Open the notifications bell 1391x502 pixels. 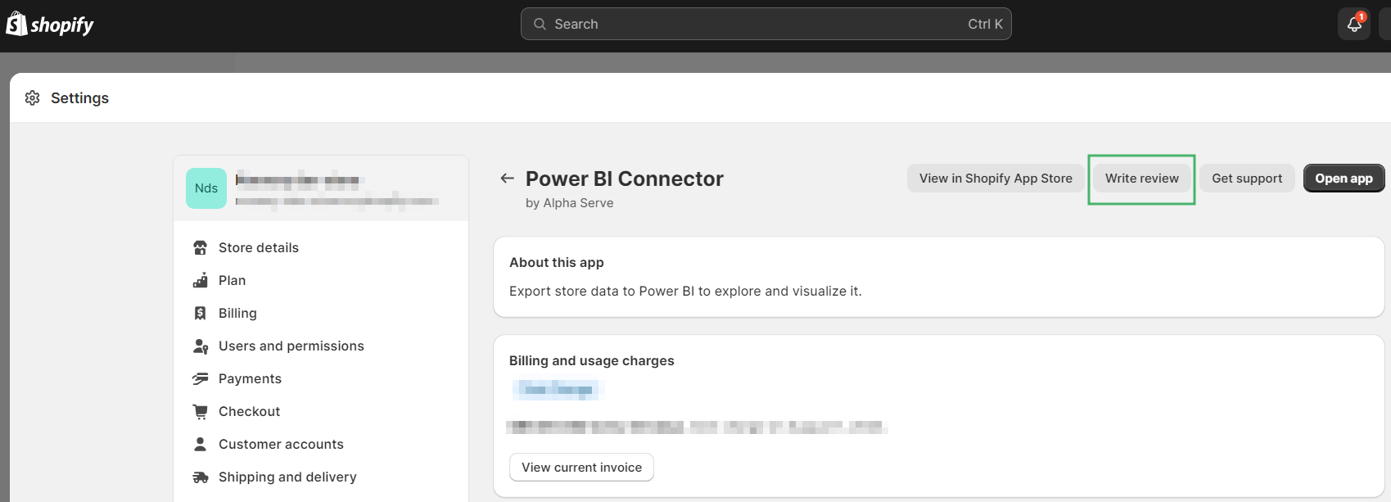(x=1354, y=25)
